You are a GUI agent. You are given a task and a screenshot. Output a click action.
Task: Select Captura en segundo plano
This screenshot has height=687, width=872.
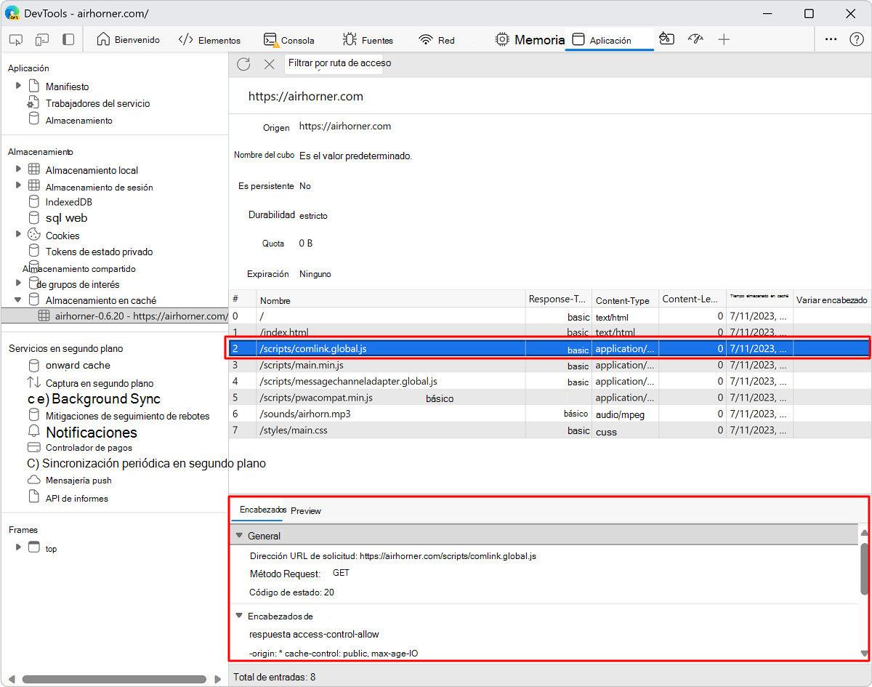(100, 383)
